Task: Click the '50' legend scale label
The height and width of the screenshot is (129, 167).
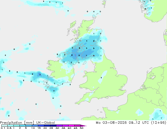Action: pyautogui.click(x=81, y=128)
